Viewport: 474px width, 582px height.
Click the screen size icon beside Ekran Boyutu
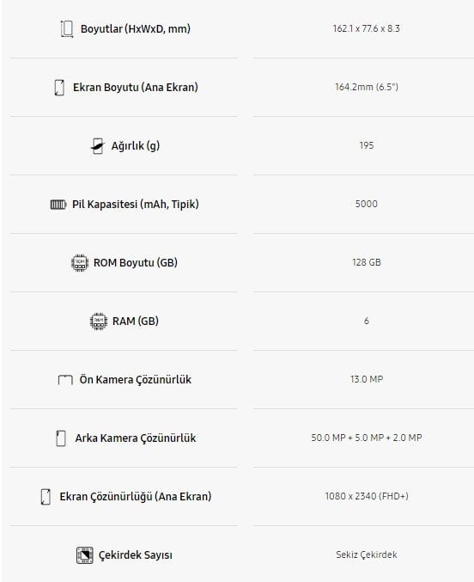point(59,88)
